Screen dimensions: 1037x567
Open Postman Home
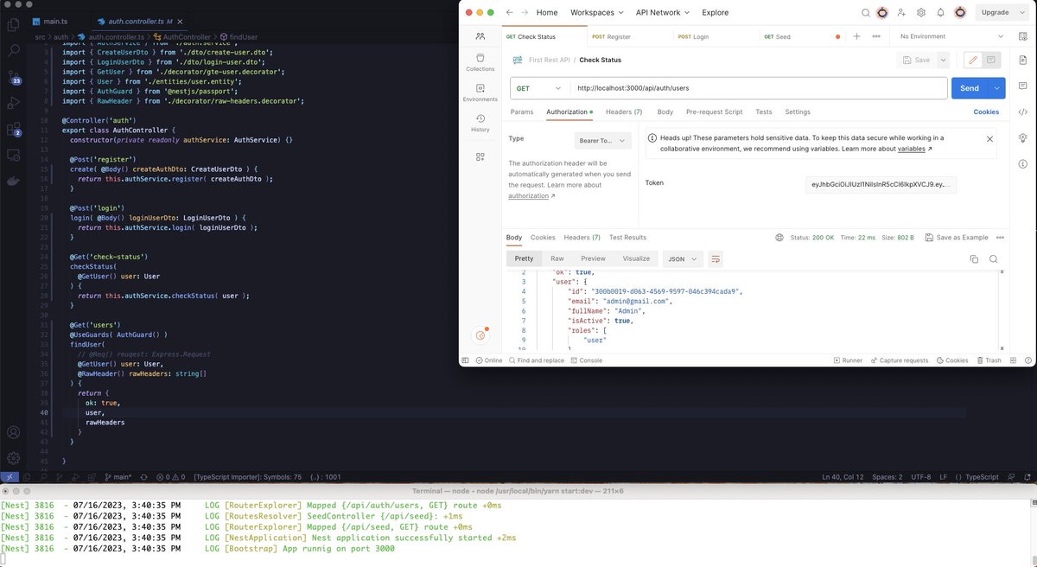(547, 13)
